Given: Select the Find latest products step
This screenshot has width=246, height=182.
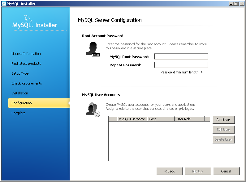Looking at the screenshot, I should (x=26, y=64).
